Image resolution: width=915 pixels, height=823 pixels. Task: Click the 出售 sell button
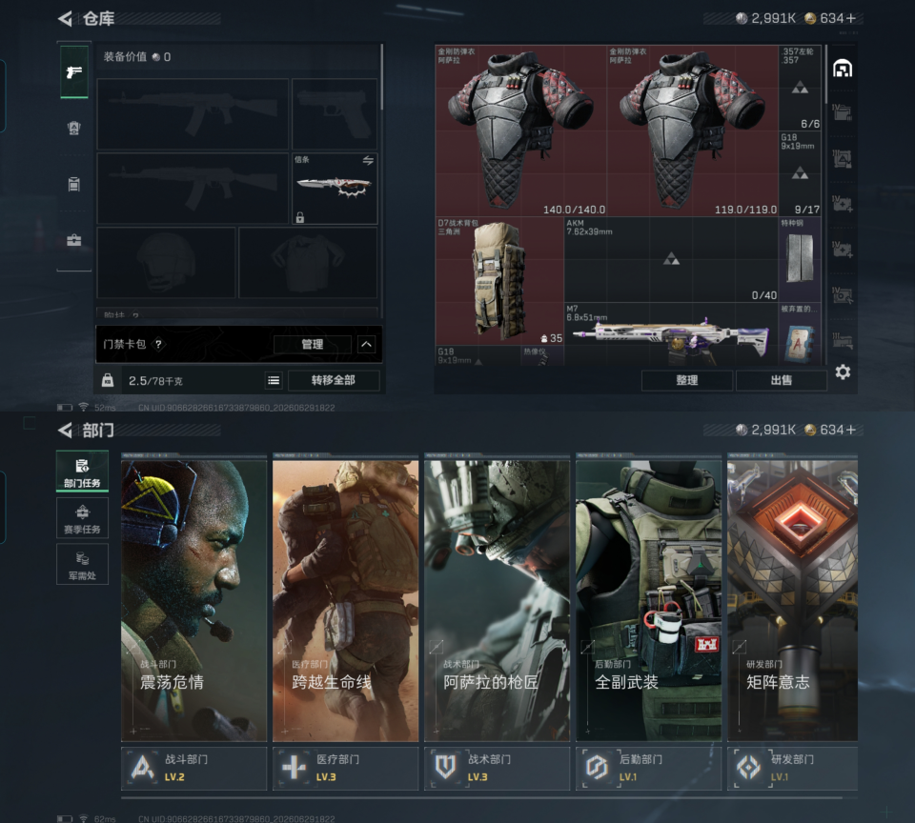(782, 380)
